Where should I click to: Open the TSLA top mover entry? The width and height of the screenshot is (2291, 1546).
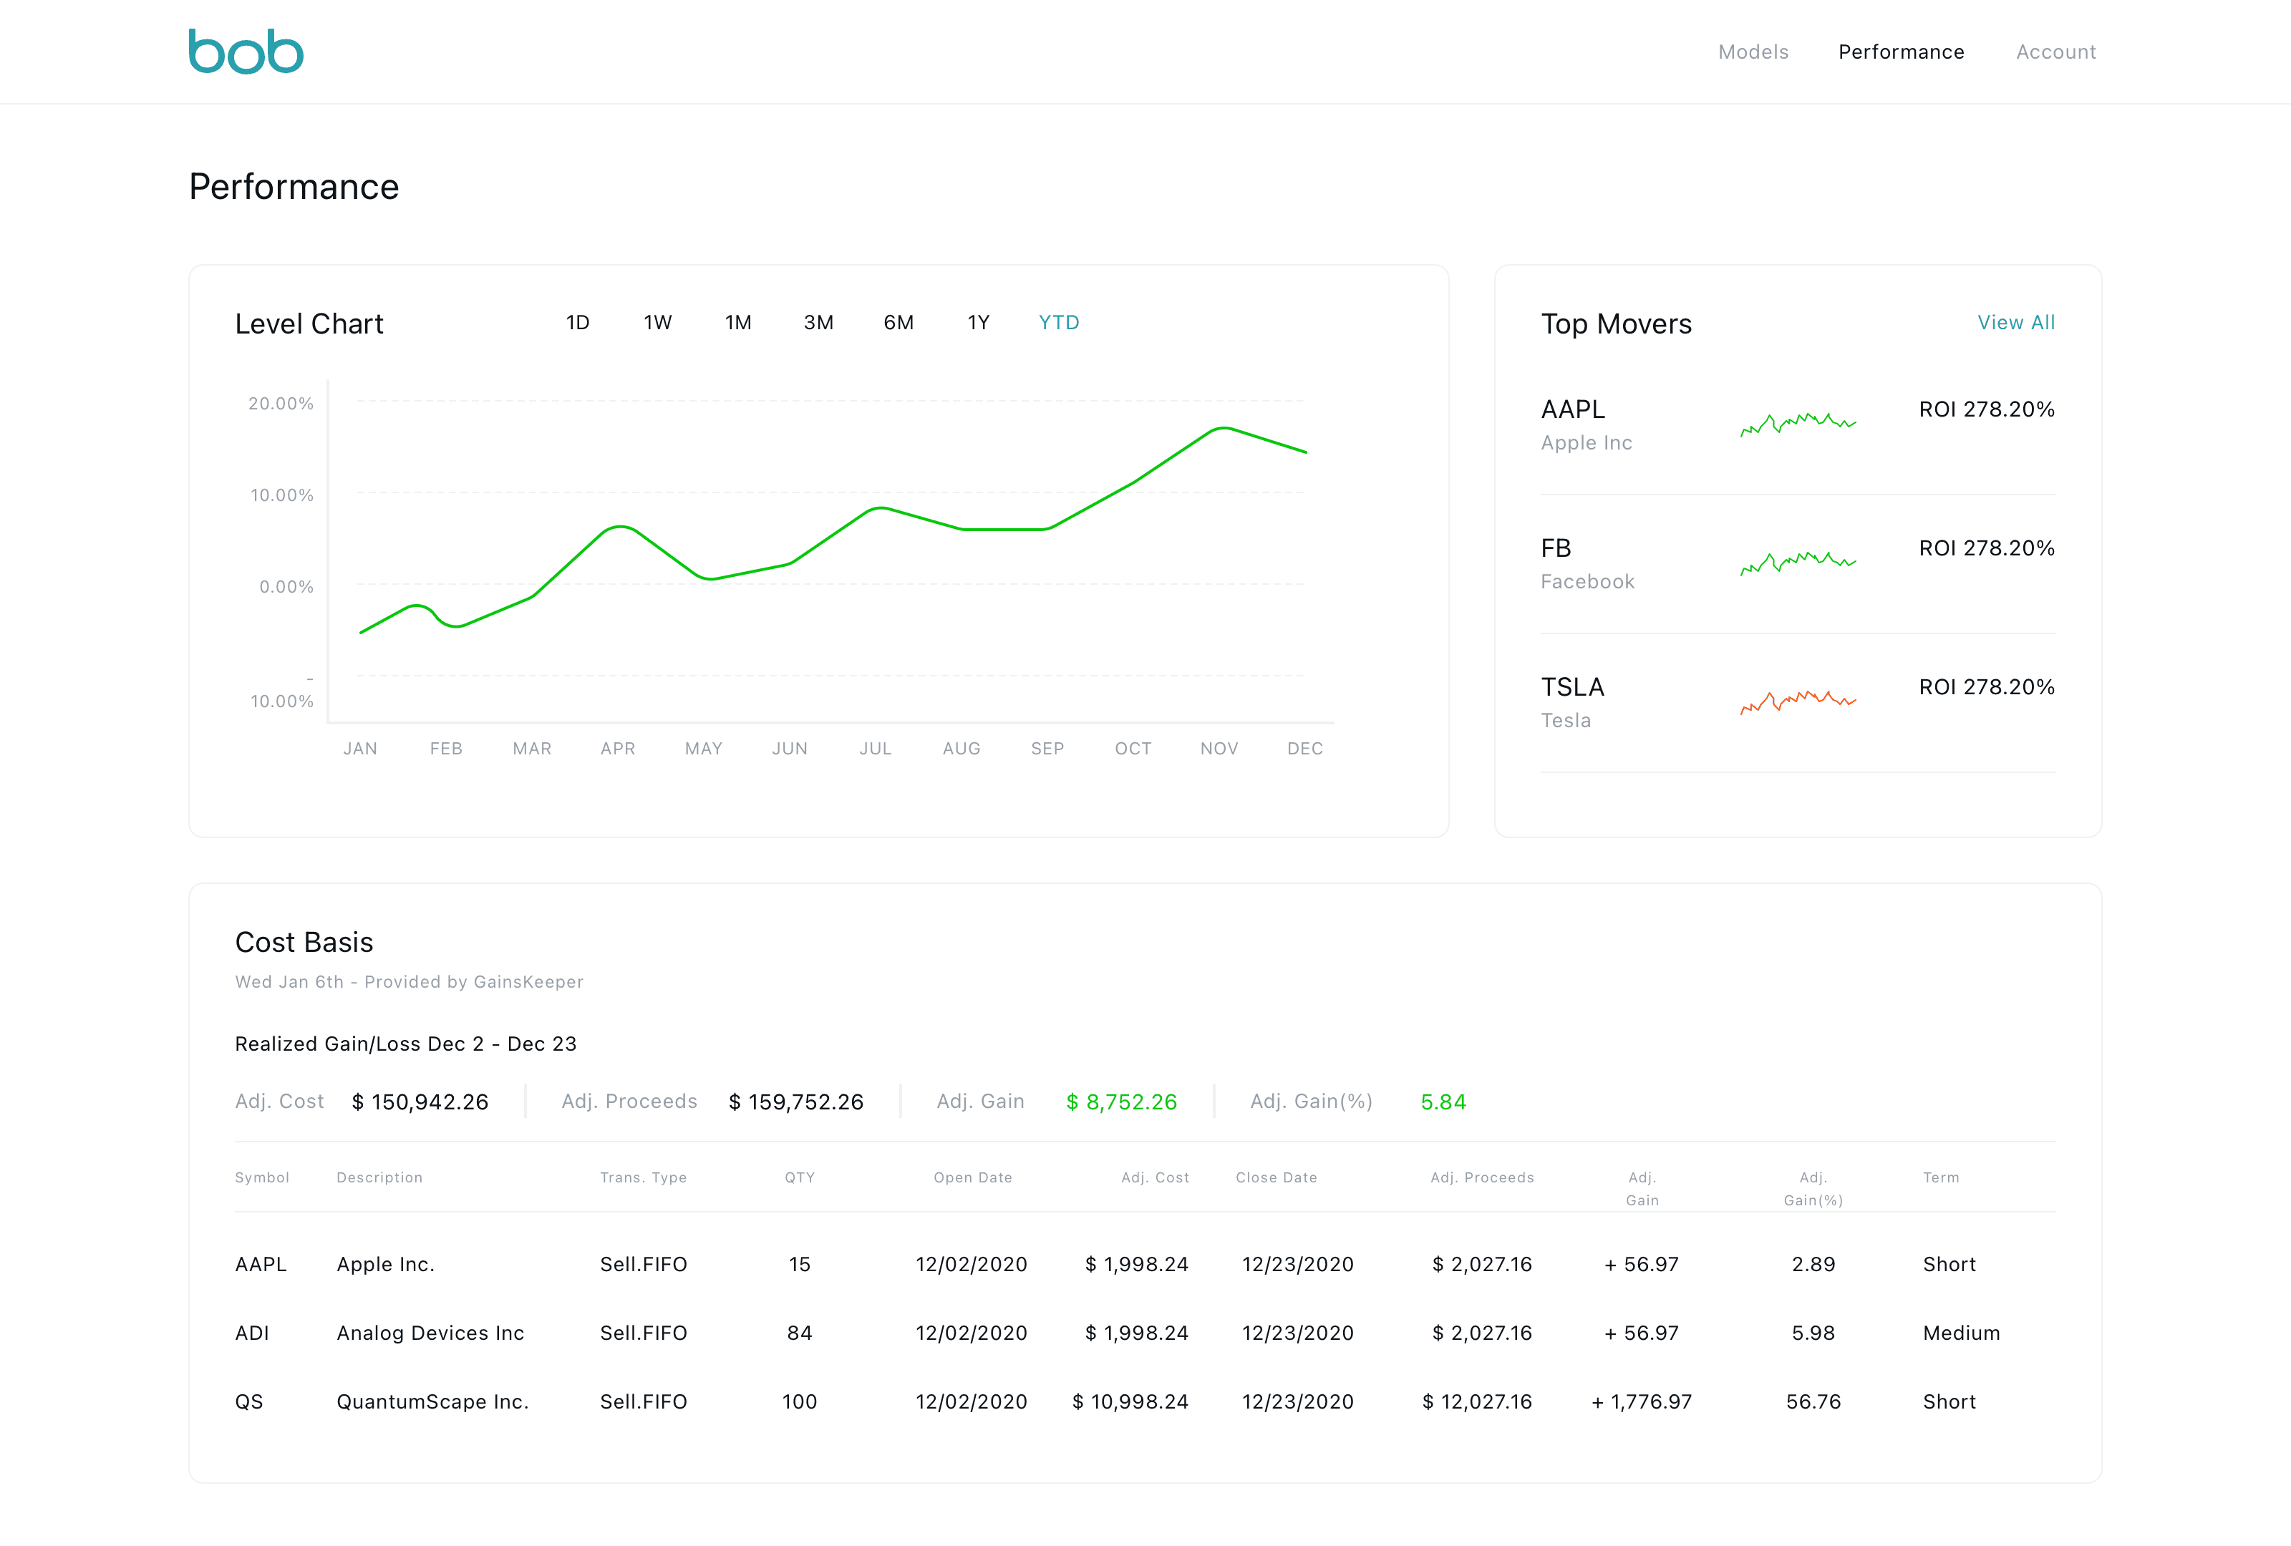tap(1797, 703)
